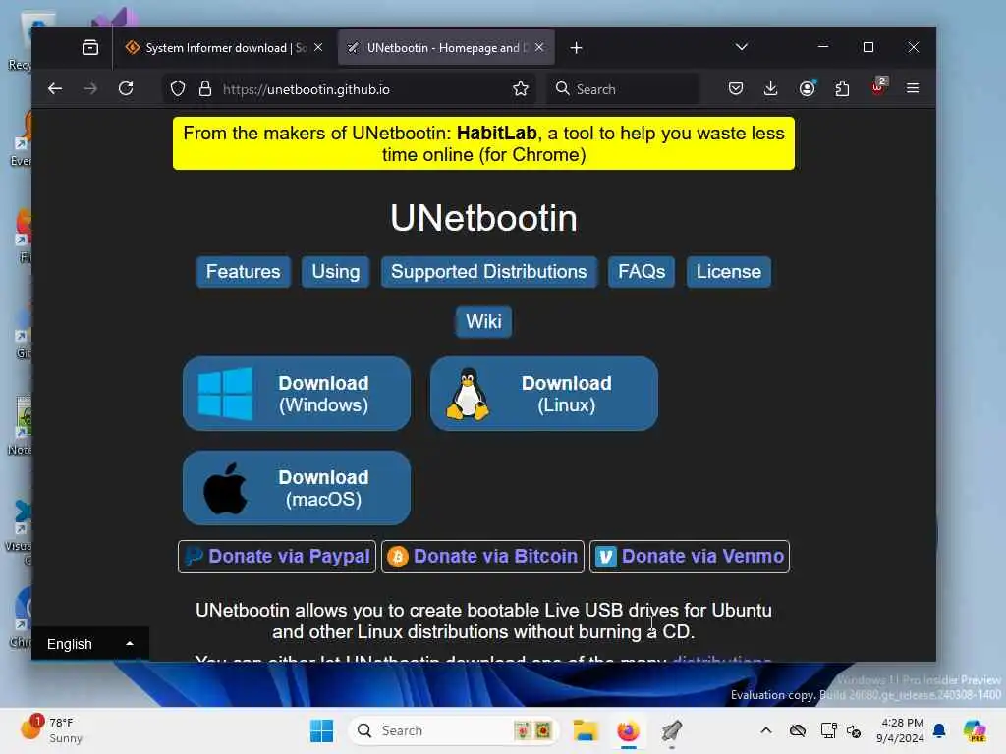Open the FAQs page button
This screenshot has height=754, width=1006.
(642, 272)
